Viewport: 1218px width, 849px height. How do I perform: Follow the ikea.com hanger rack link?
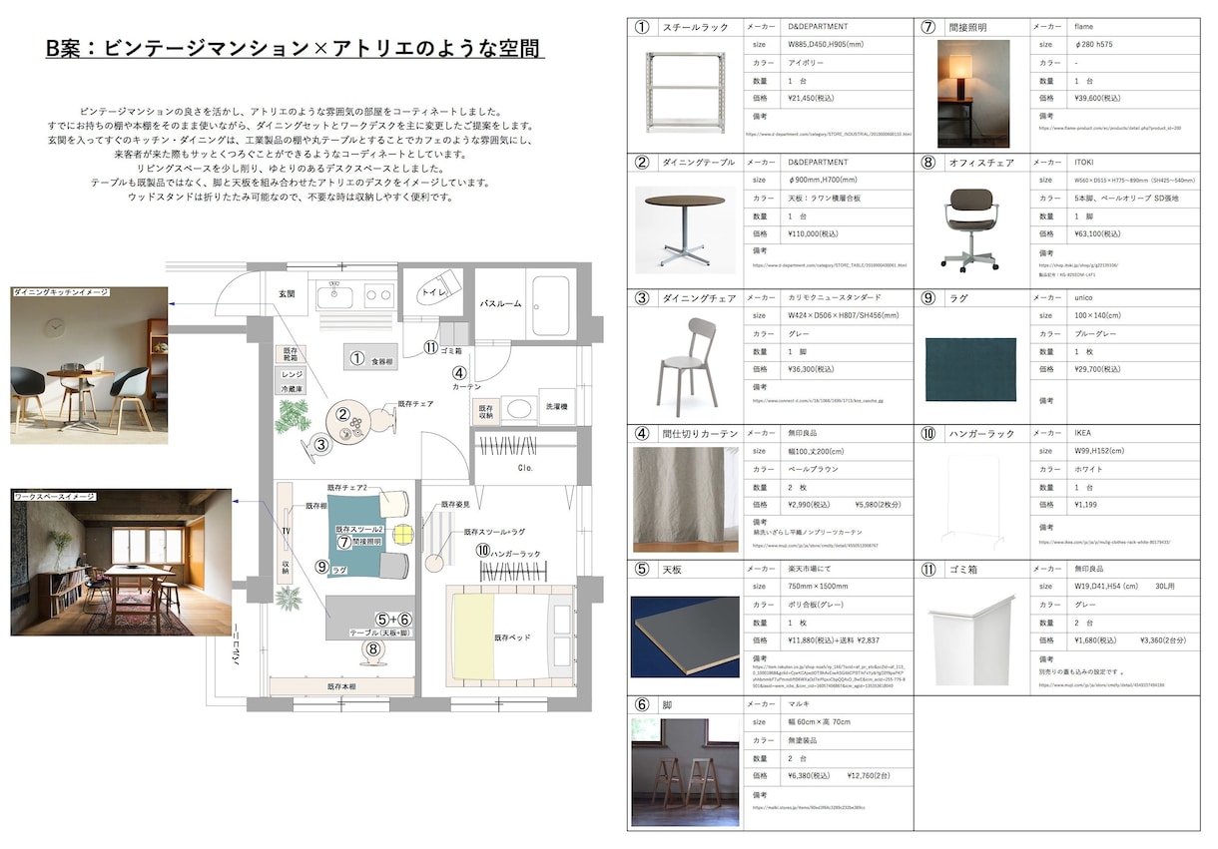tap(1104, 543)
